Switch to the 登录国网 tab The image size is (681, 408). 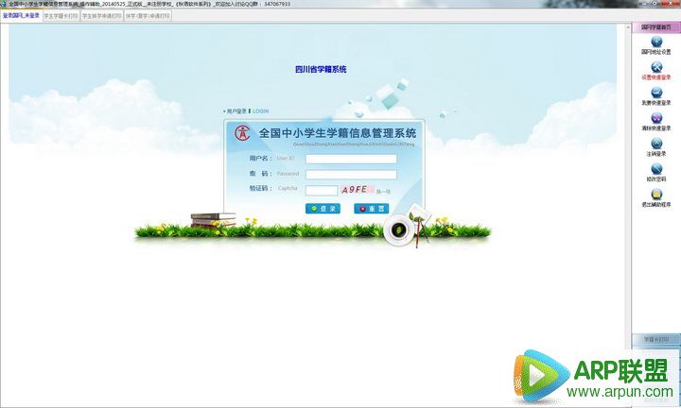coord(21,16)
